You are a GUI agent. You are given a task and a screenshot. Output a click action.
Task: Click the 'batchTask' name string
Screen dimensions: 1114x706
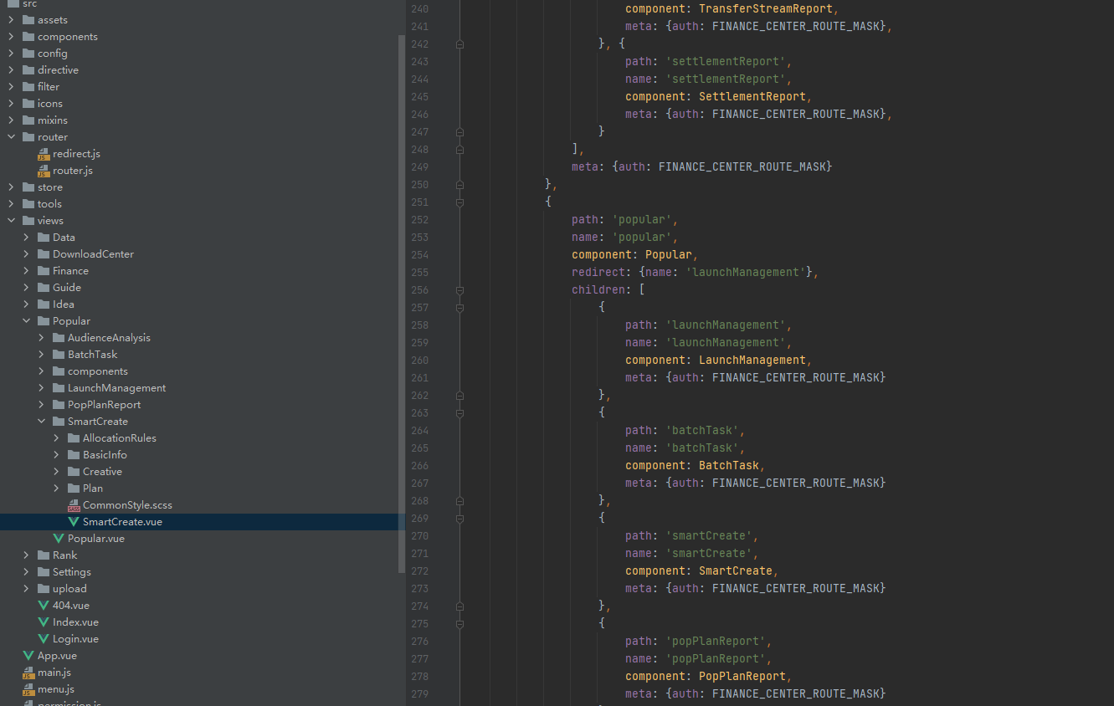coord(702,448)
